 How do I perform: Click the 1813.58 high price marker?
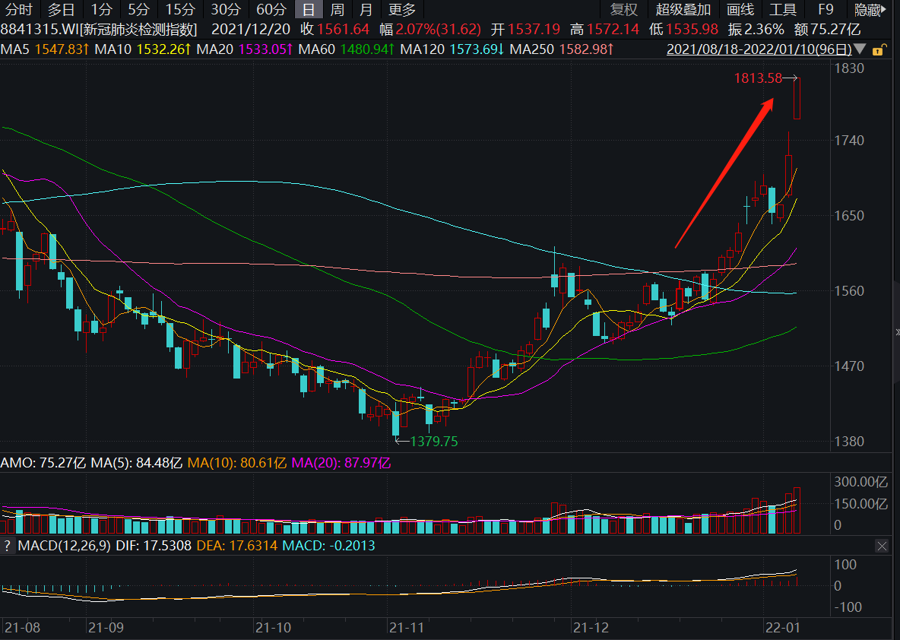click(758, 78)
